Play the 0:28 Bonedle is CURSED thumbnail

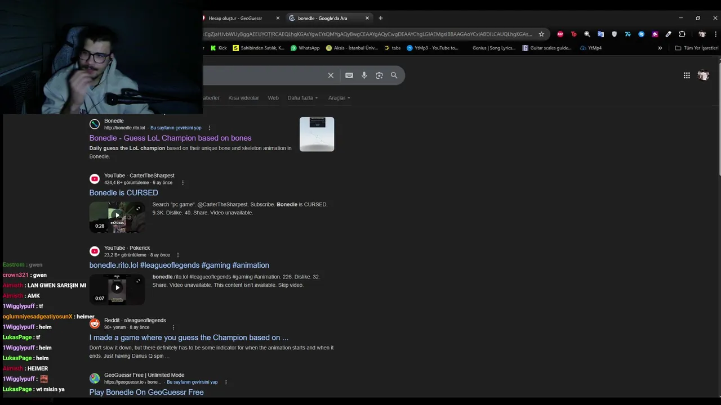pyautogui.click(x=117, y=217)
